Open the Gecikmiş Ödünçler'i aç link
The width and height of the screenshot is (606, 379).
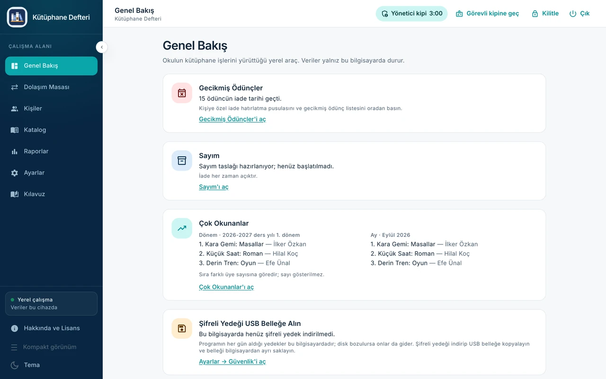coord(232,119)
